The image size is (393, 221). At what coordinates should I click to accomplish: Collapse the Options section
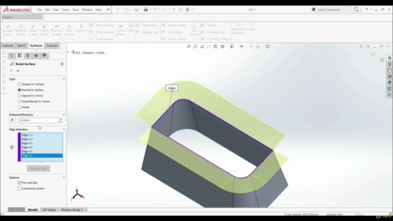tap(64, 177)
